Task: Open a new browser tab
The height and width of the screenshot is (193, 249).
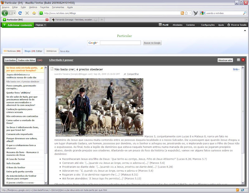Action: [102, 20]
